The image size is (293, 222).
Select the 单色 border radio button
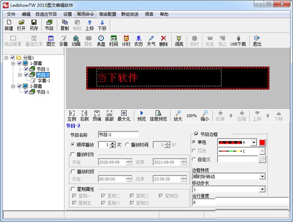[194, 142]
